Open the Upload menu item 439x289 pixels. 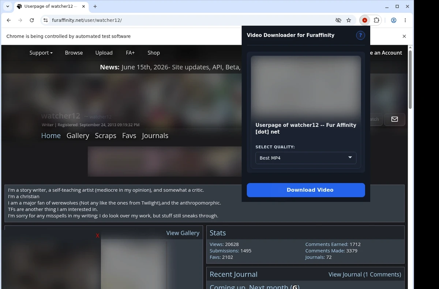click(x=104, y=53)
